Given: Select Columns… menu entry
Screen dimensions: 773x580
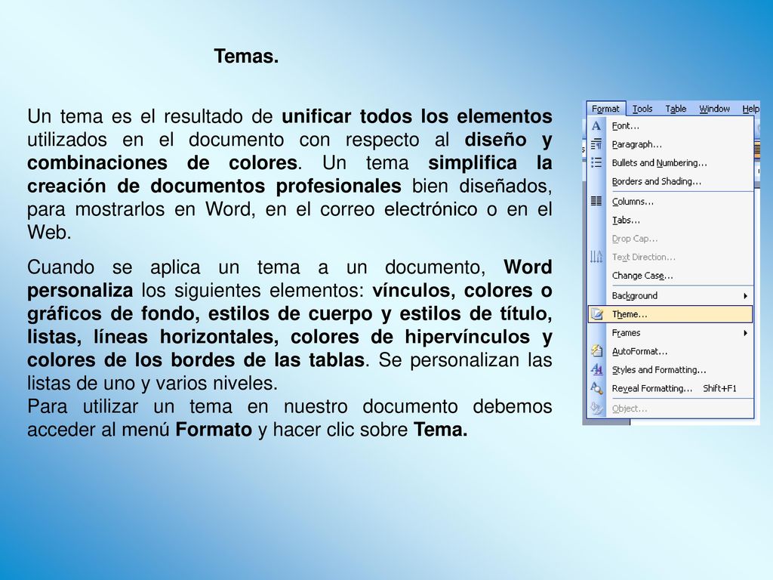Looking at the screenshot, I should pyautogui.click(x=670, y=202).
